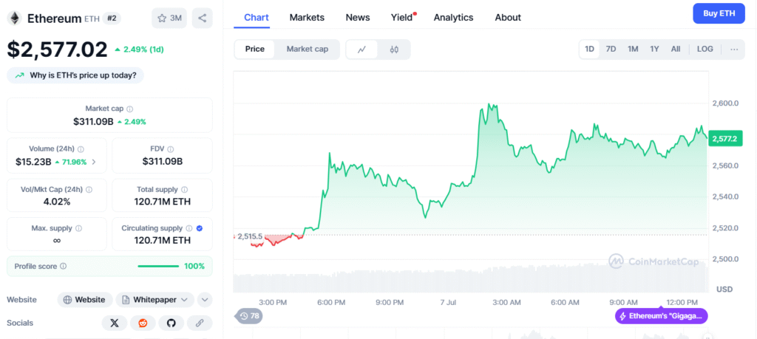Open Ethereum's X (Twitter) social link
757x339 pixels.
pyautogui.click(x=114, y=323)
